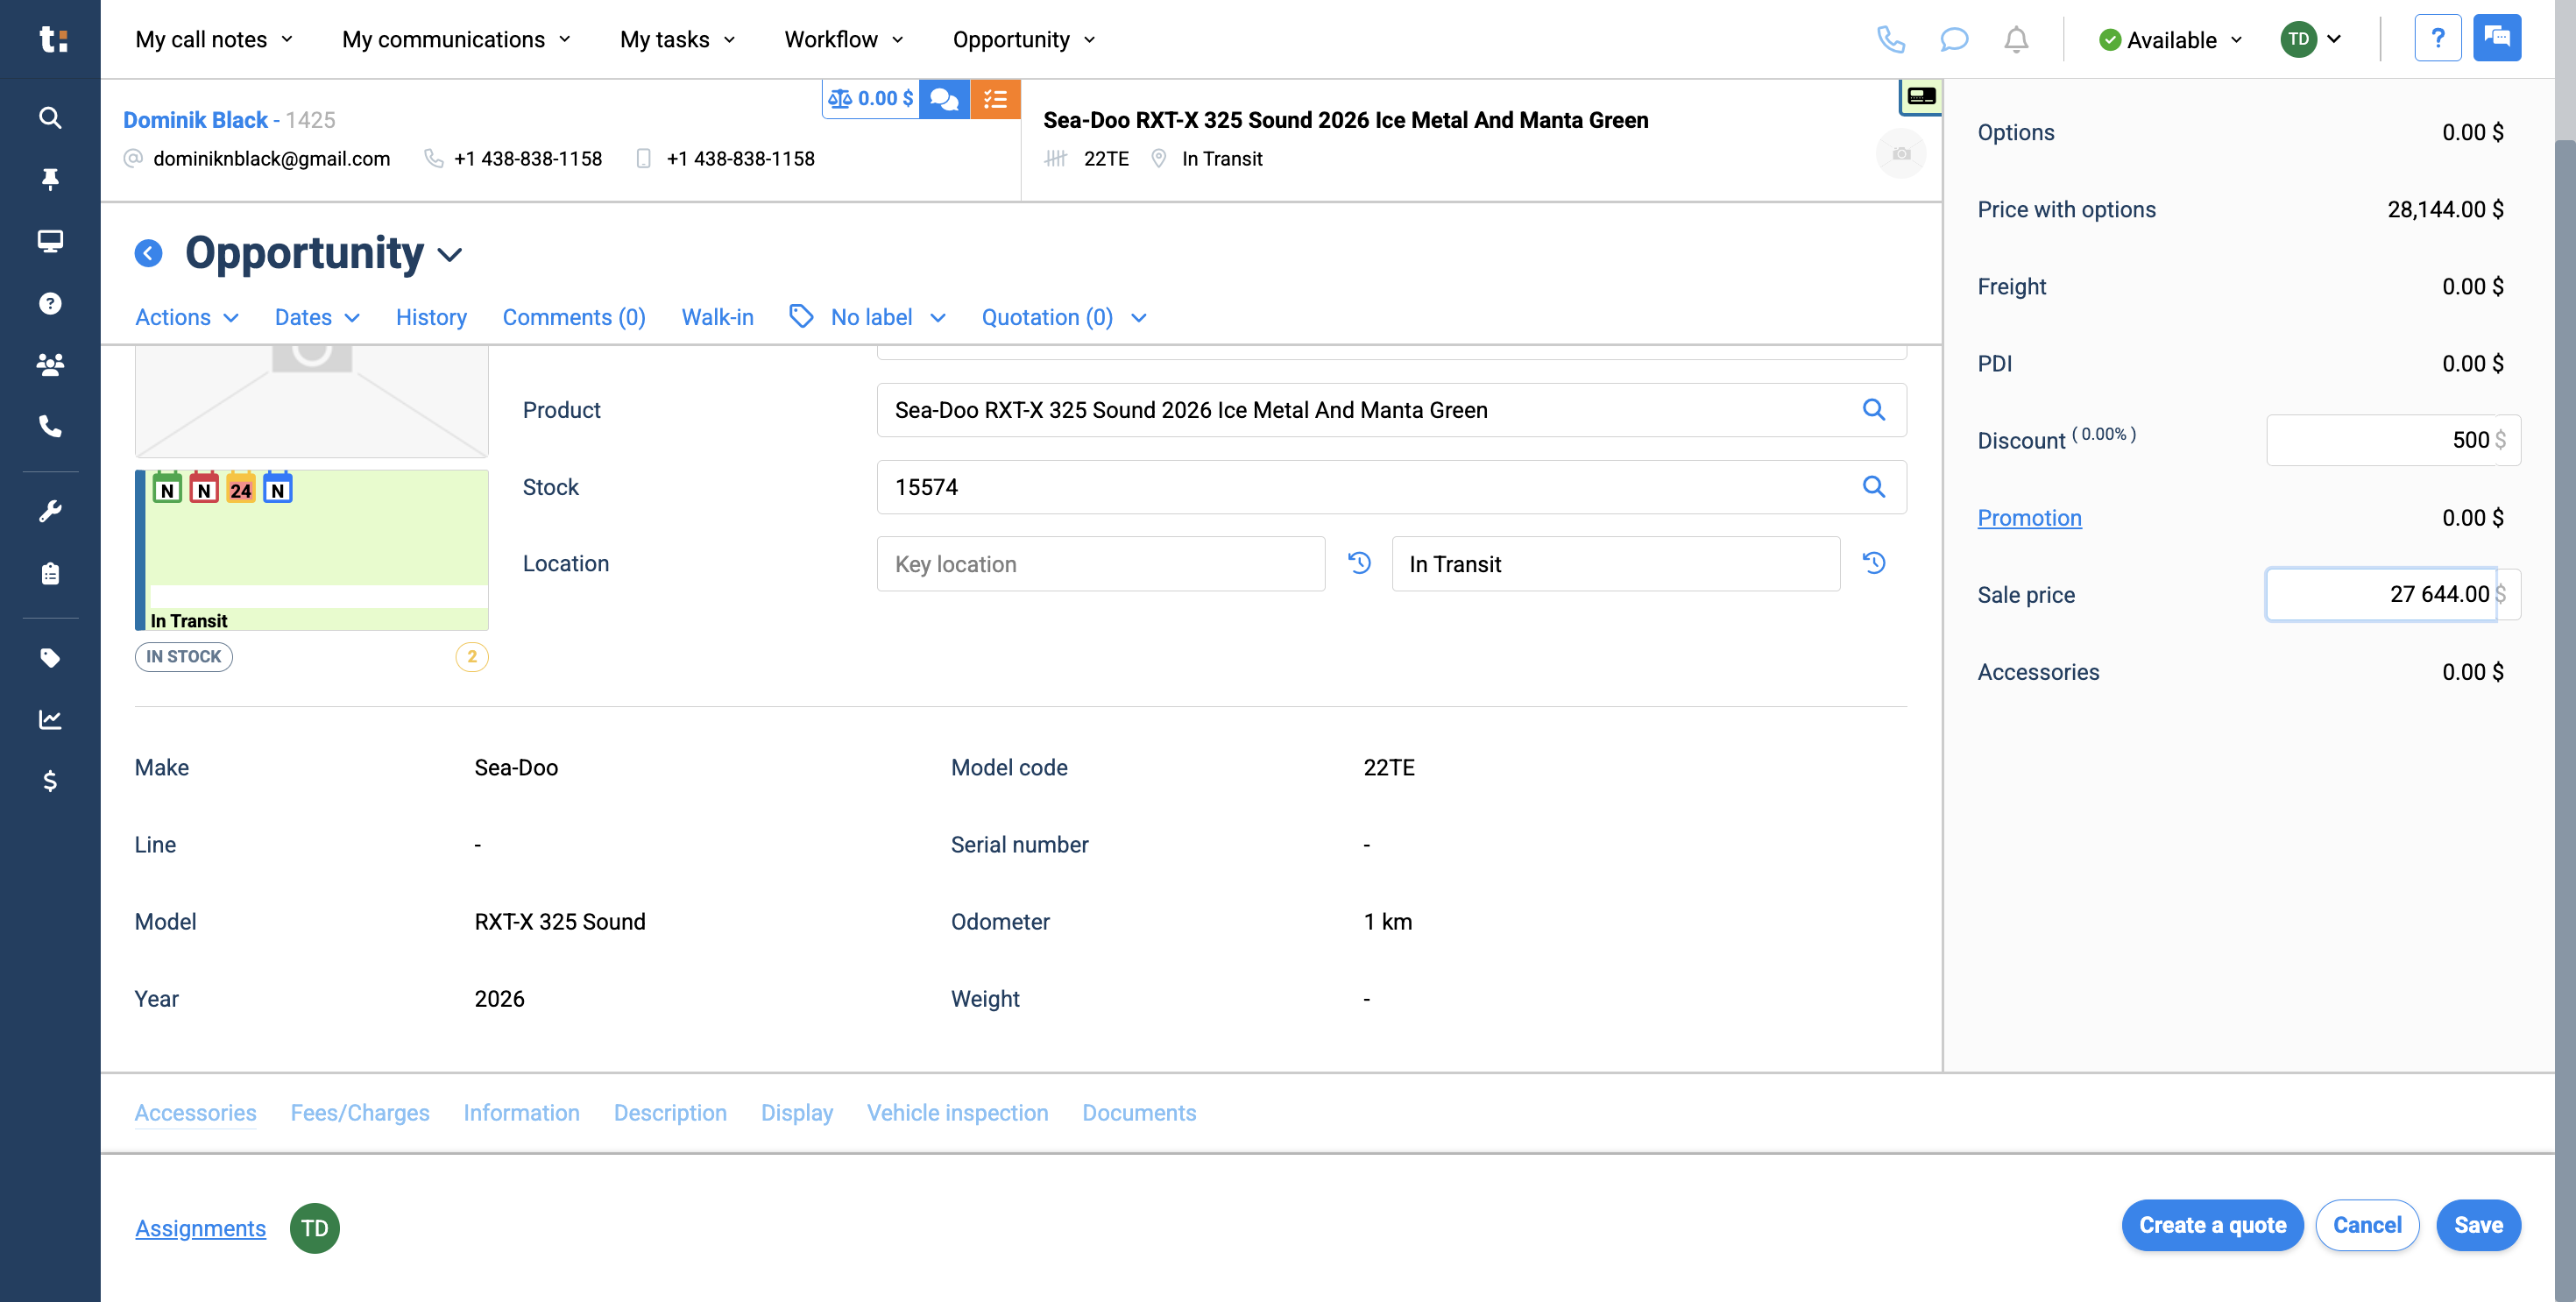Select the pin icon in the sidebar
This screenshot has height=1302, width=2576.
point(50,178)
